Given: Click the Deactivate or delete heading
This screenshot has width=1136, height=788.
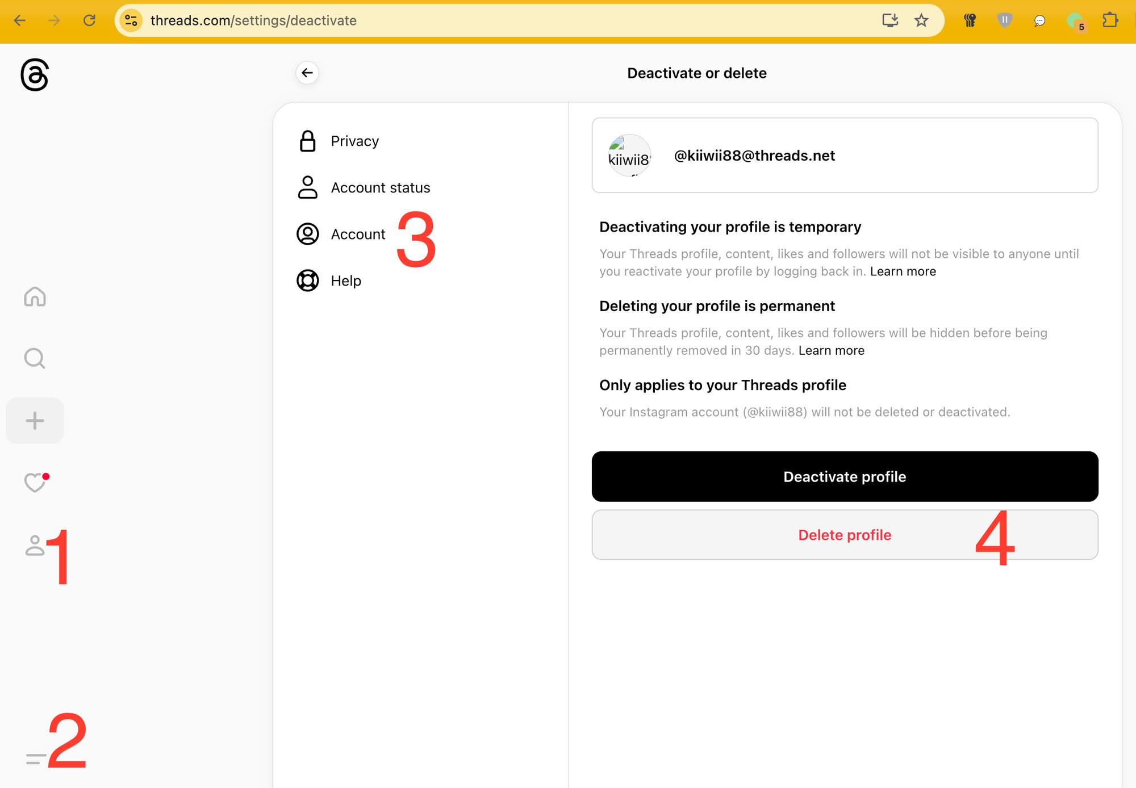Looking at the screenshot, I should click(696, 73).
